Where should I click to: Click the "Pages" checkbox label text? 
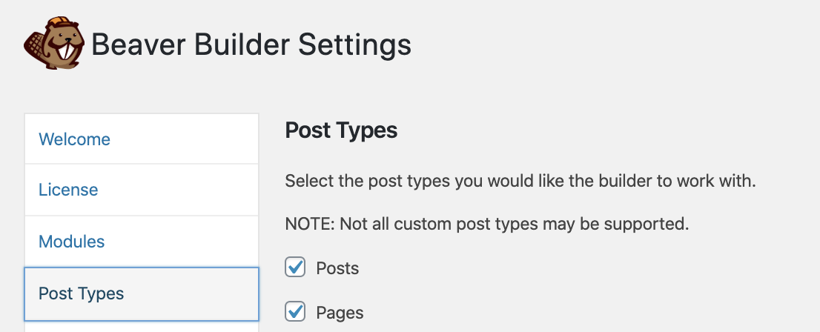tap(340, 312)
